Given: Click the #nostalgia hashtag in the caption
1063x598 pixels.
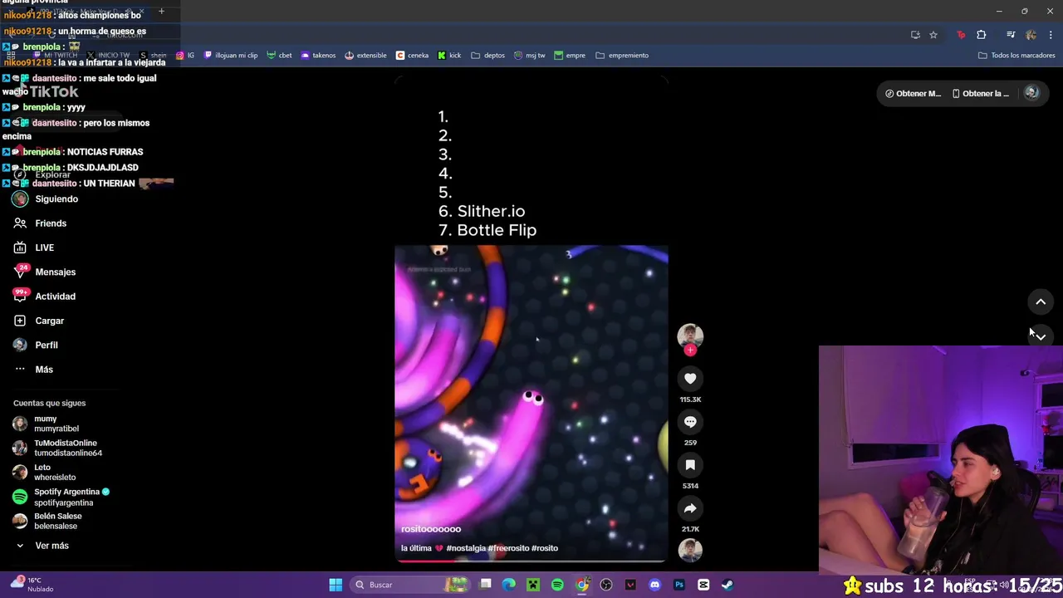Looking at the screenshot, I should click(466, 548).
